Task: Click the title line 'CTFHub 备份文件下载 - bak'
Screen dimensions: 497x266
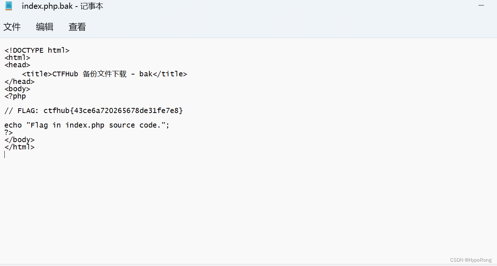Action: click(105, 74)
